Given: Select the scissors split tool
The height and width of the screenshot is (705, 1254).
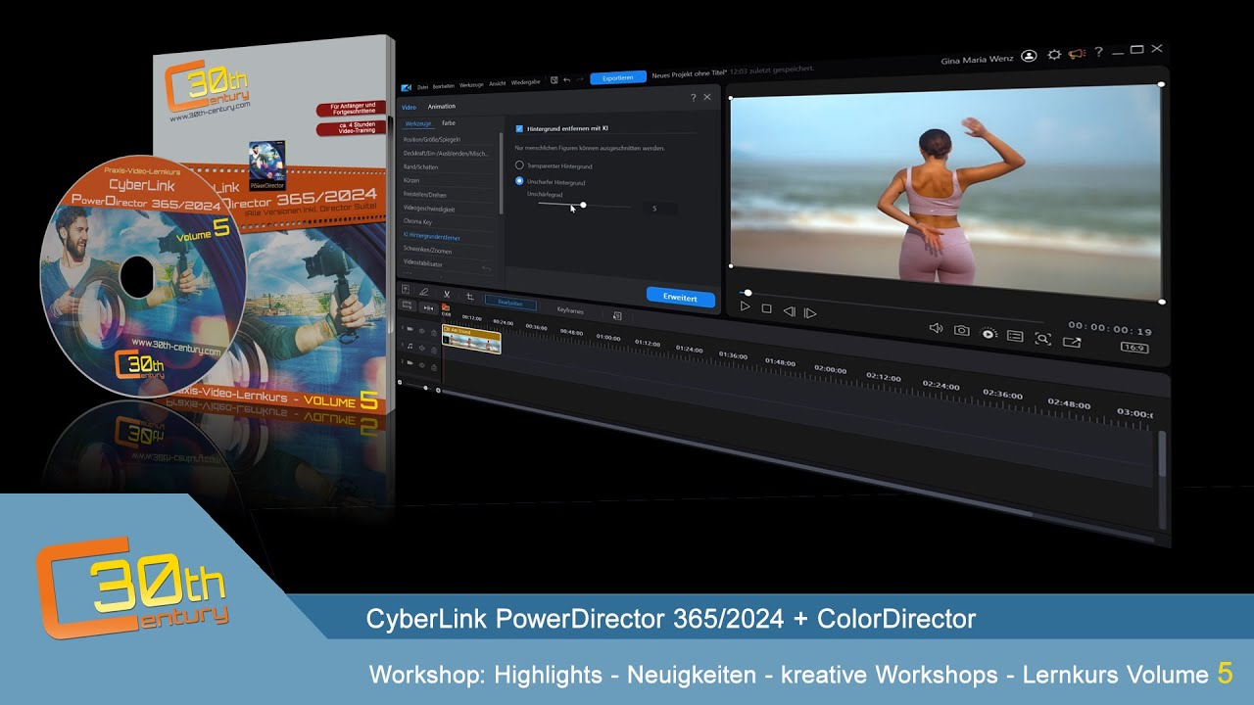Looking at the screenshot, I should pos(447,294).
